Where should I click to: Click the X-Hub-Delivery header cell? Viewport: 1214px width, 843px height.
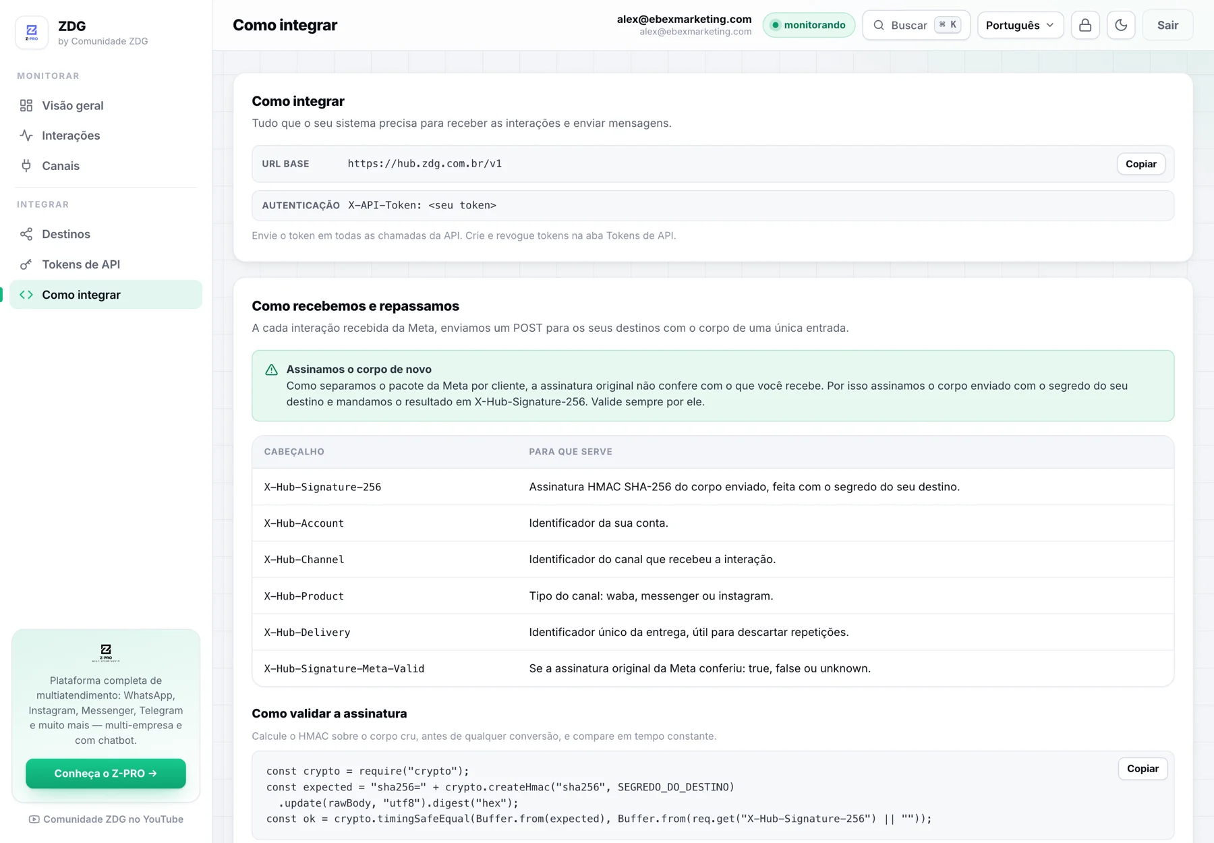pos(307,633)
